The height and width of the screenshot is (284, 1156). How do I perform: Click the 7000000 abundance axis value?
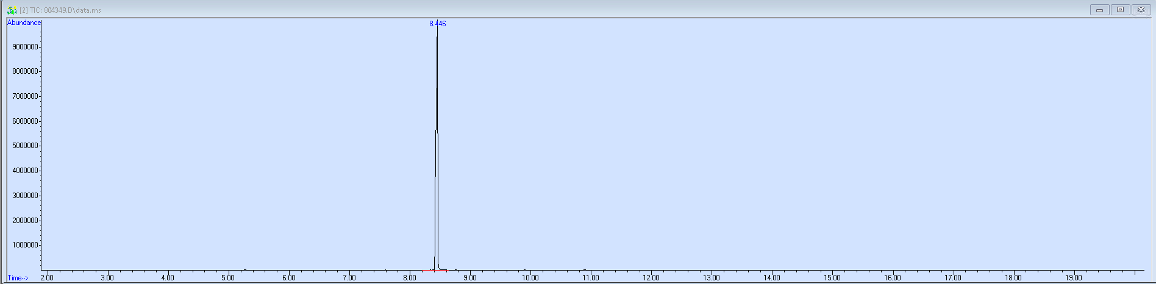[26, 96]
